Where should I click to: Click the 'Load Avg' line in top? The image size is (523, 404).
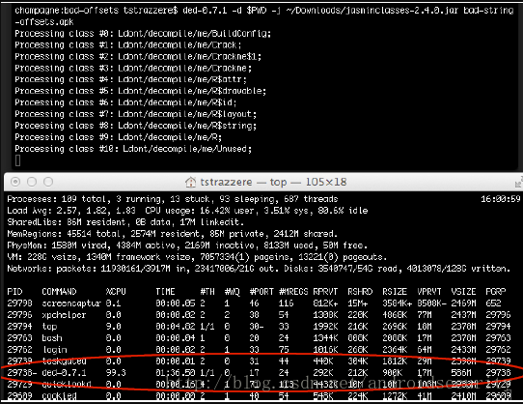[187, 211]
